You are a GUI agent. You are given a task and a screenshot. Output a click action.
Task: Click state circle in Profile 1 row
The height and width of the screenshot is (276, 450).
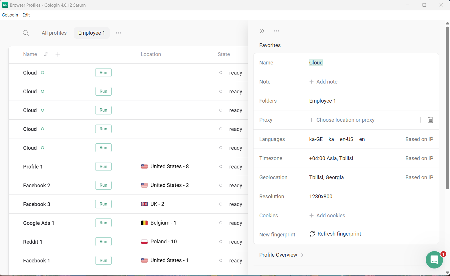pyautogui.click(x=221, y=166)
